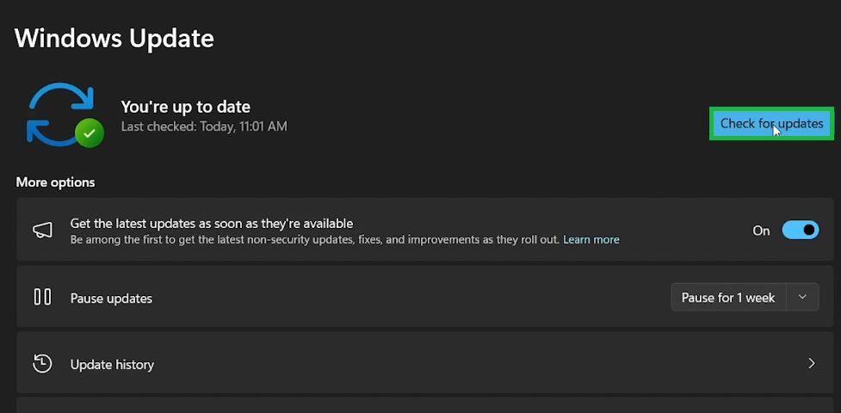This screenshot has height=413, width=841.
Task: Select the "Get the latest updates" row title
Action: click(x=211, y=223)
